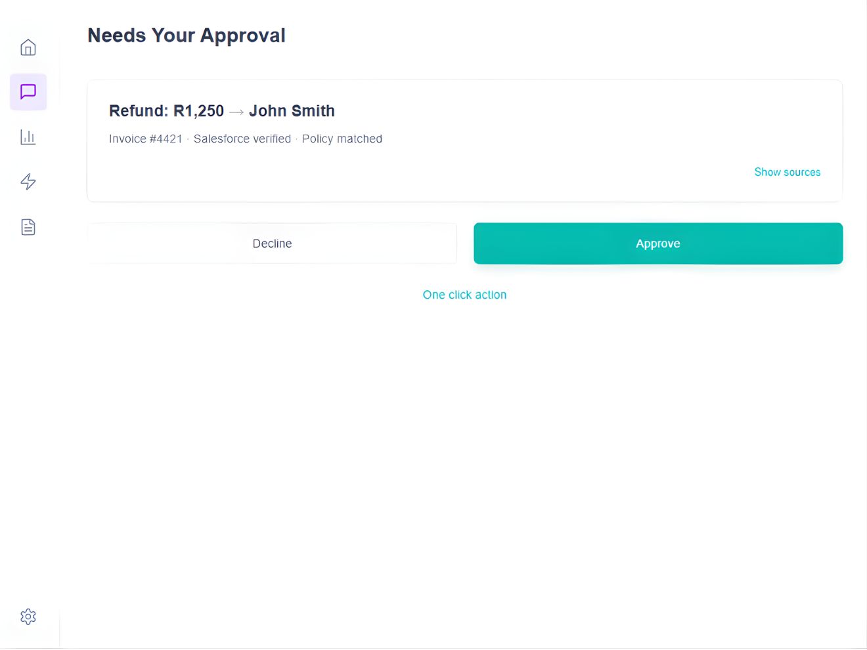Click Invoice #4421 on the refund card
867x650 pixels.
(x=145, y=139)
